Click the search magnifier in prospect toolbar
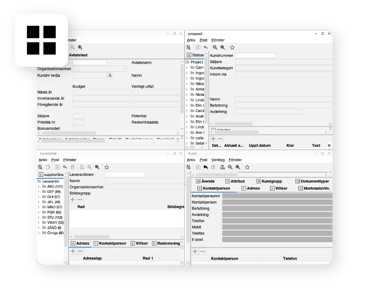369x295 pixels. pos(215,48)
